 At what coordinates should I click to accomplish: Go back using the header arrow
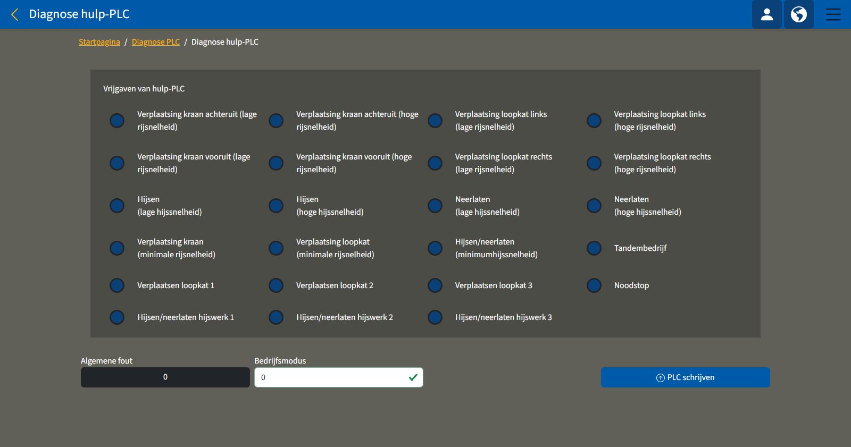(15, 14)
